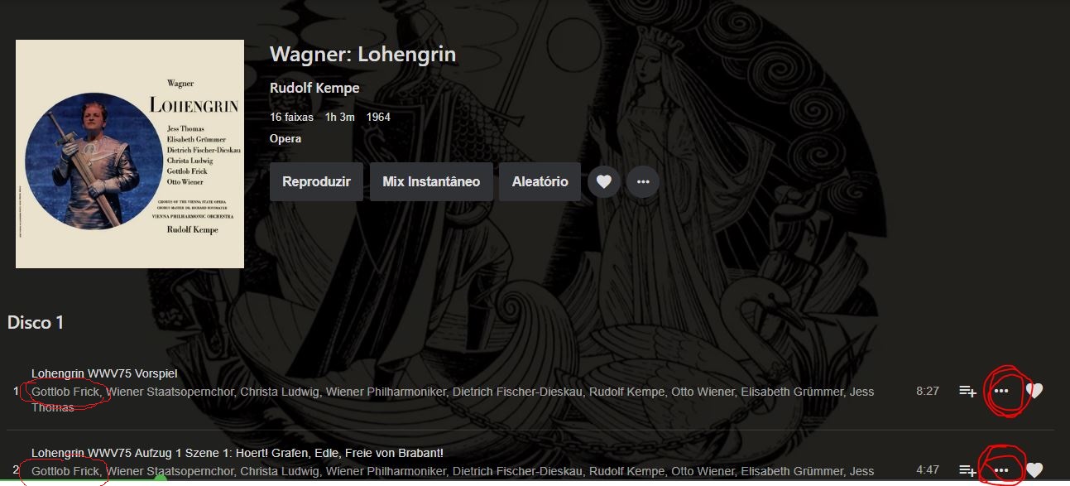Toggle favorite heart on track 2

pyautogui.click(x=1034, y=470)
